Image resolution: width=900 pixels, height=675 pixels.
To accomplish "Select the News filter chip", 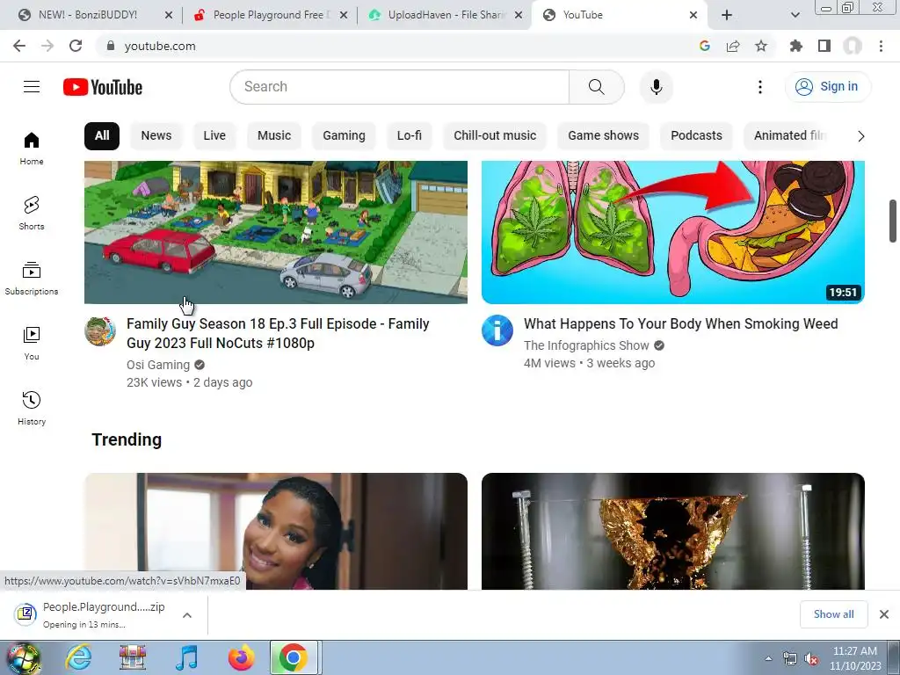I will coord(156,136).
